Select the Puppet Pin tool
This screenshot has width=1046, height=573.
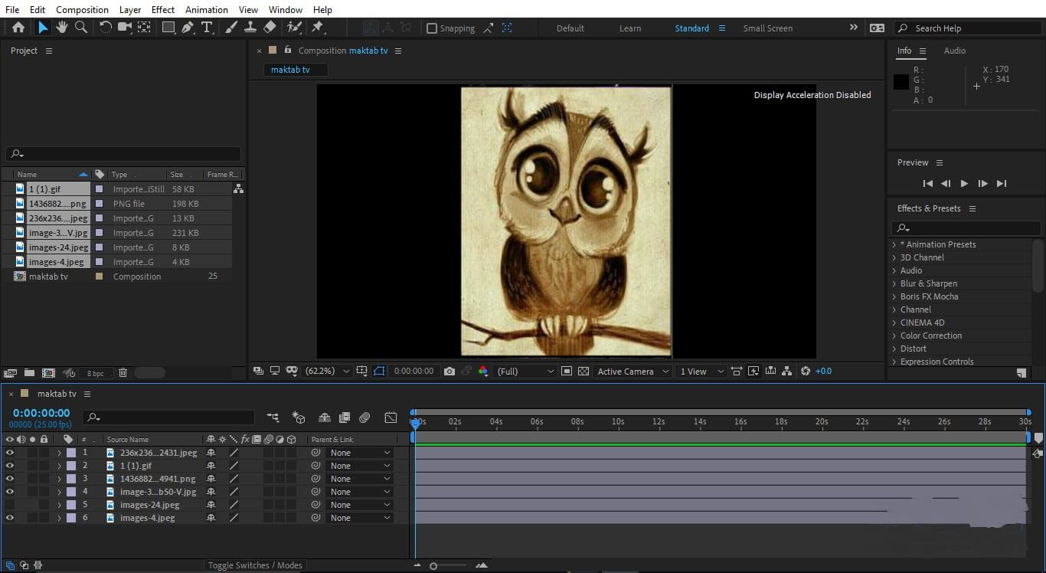[318, 28]
